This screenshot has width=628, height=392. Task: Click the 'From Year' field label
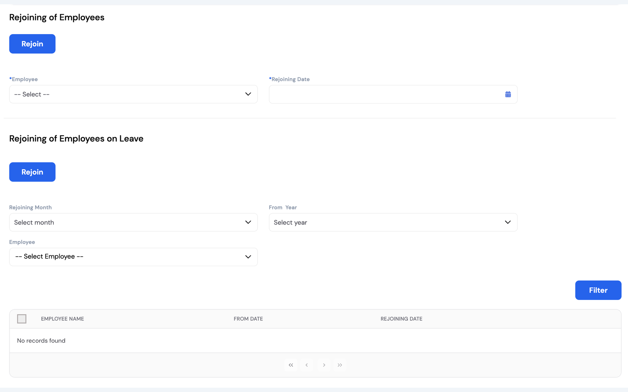(x=283, y=207)
